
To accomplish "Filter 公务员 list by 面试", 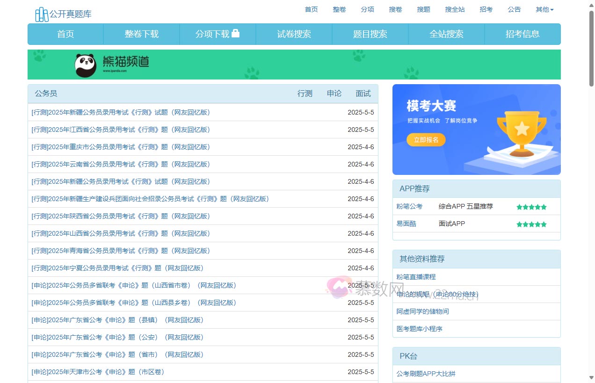I will coord(363,94).
